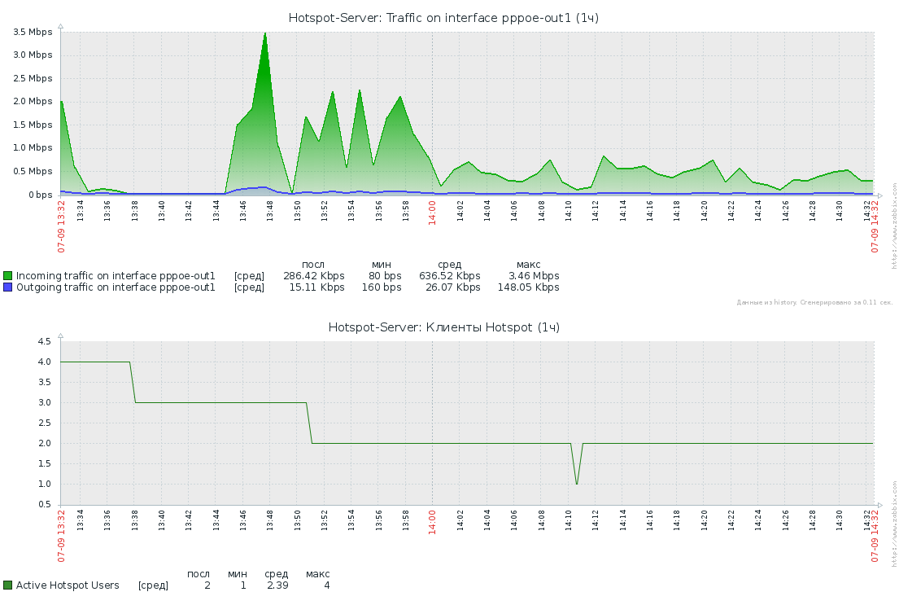The height and width of the screenshot is (592, 912).
Task: Click the outgoing last value 15.11 Kbps
Action: [317, 287]
